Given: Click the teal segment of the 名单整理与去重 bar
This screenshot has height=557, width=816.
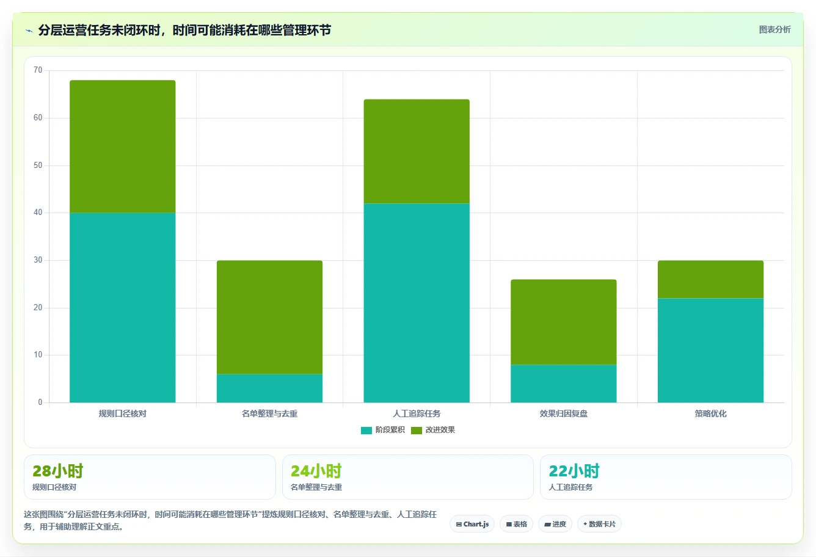Looking at the screenshot, I should click(269, 388).
